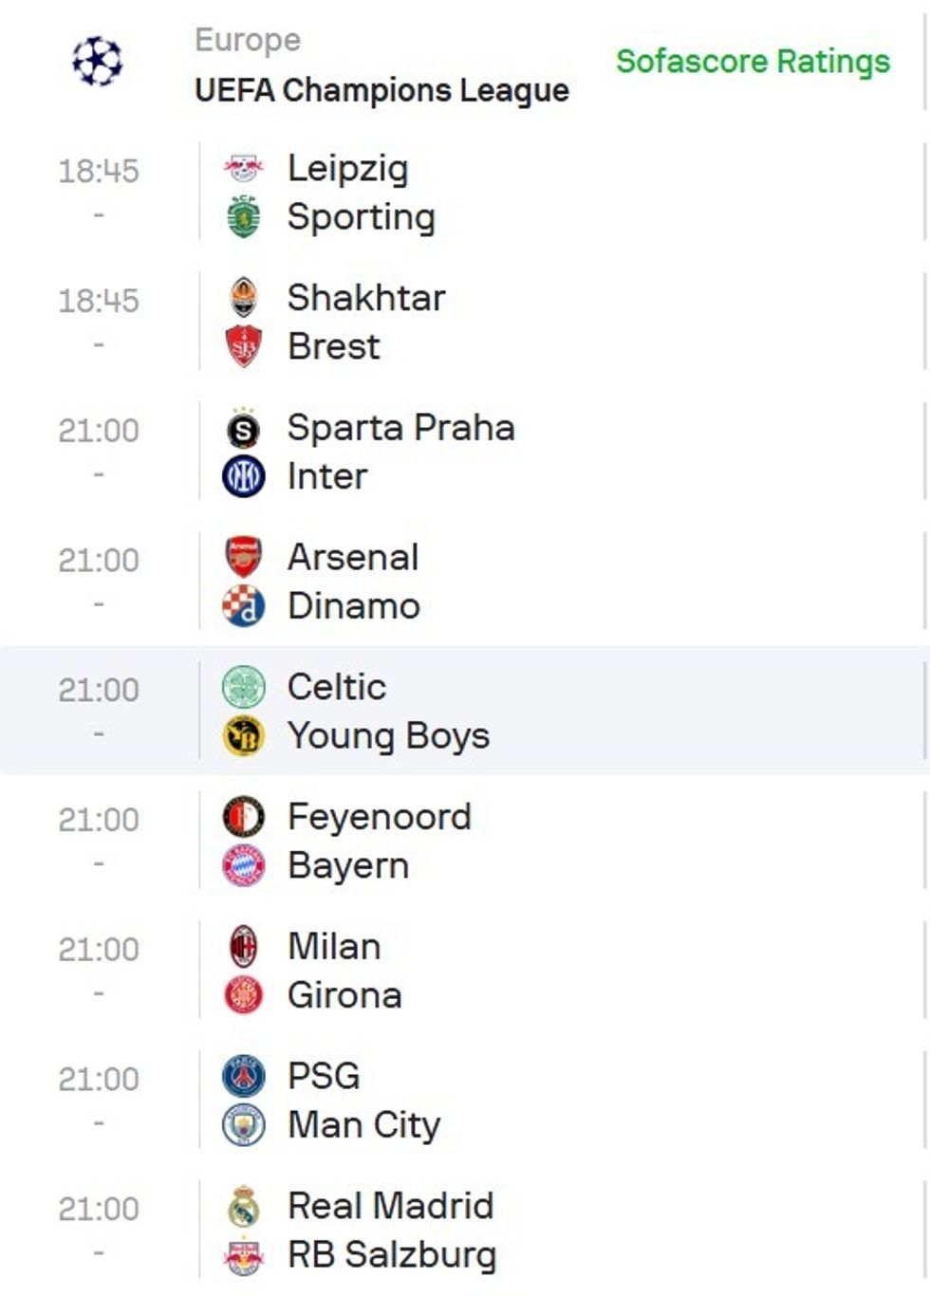The image size is (930, 1296).
Task: Open Sofascore Ratings link
Action: point(753,62)
